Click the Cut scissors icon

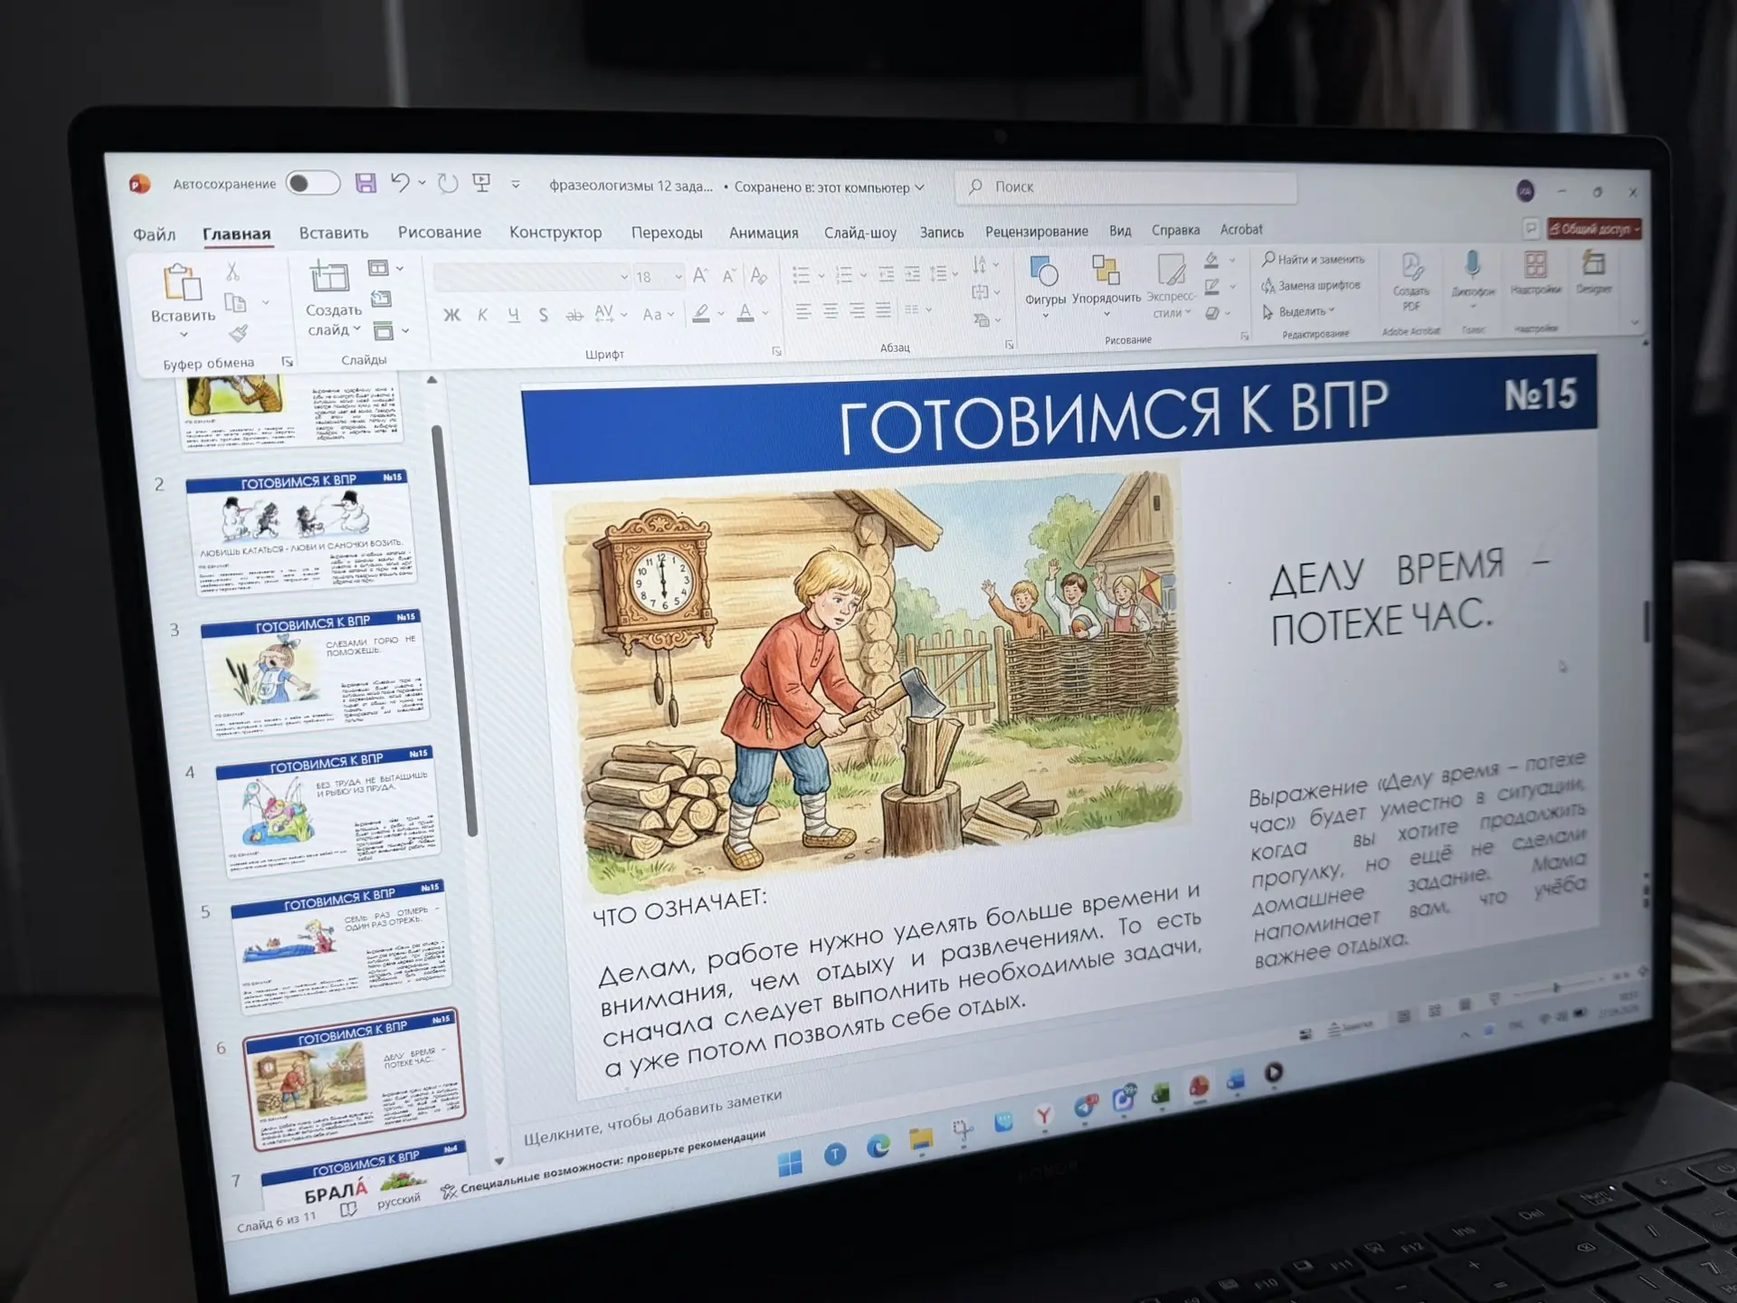tap(233, 271)
